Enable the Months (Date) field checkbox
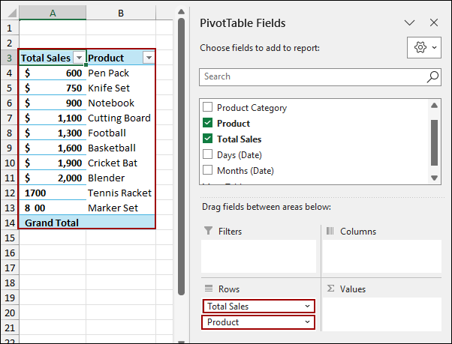The image size is (452, 344). tap(207, 170)
